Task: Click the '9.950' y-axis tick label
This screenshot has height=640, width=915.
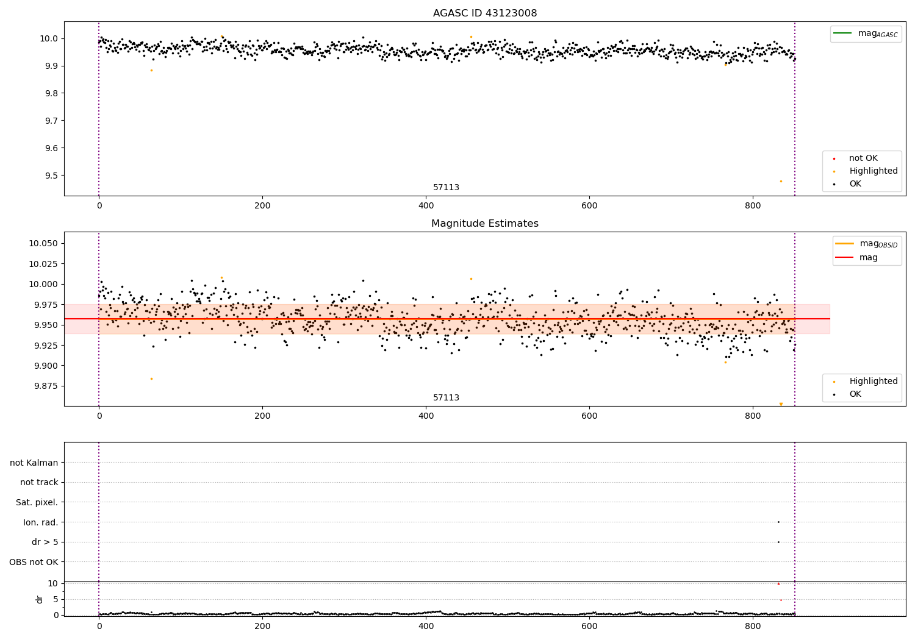Action: point(46,325)
